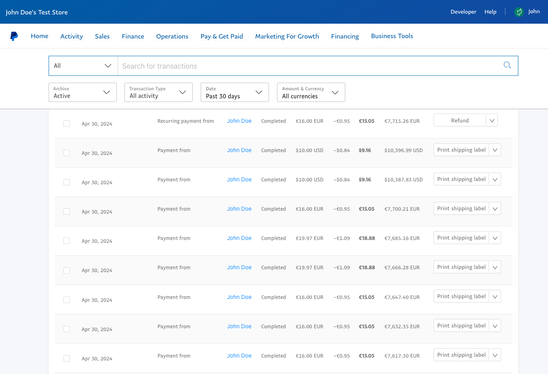Image resolution: width=548 pixels, height=374 pixels.
Task: Open the Archive Active filter dropdown
Action: 83,92
